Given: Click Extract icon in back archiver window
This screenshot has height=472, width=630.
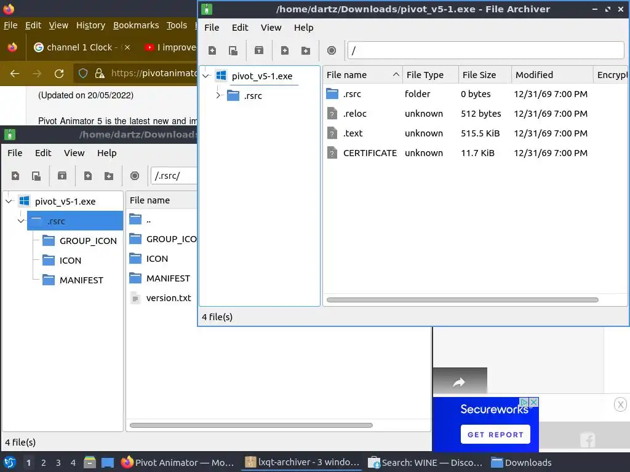Looking at the screenshot, I should point(62,176).
